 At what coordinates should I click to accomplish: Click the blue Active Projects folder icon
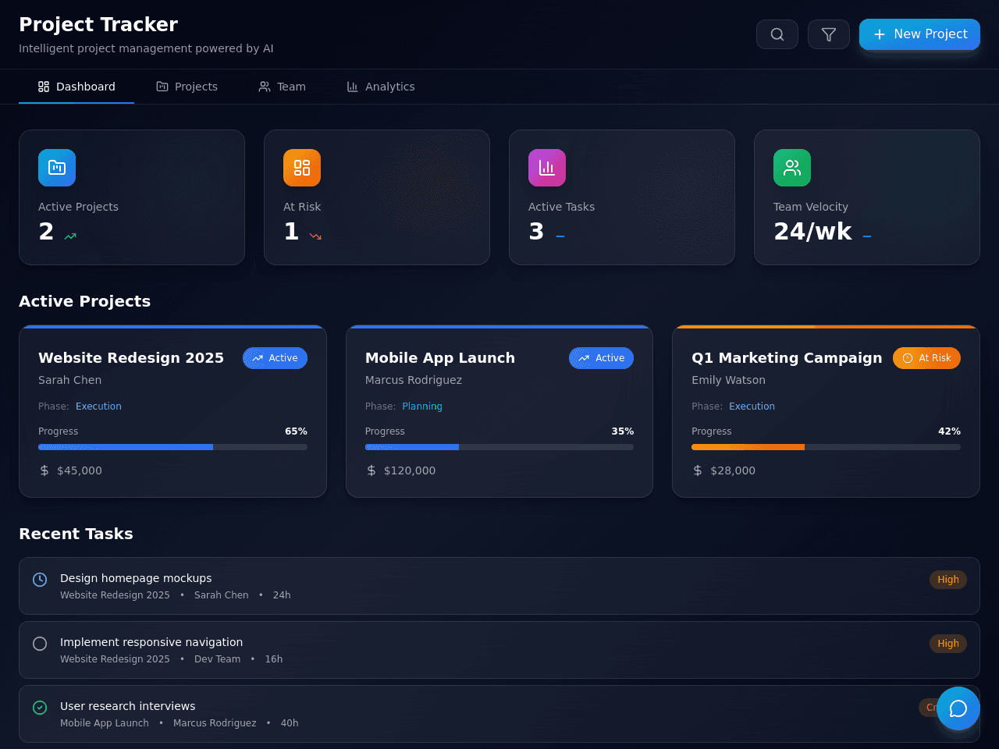[57, 168]
